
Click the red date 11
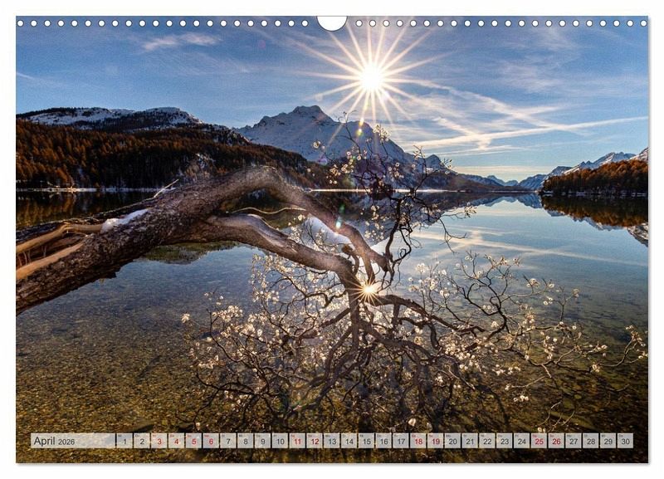[x=297, y=441]
